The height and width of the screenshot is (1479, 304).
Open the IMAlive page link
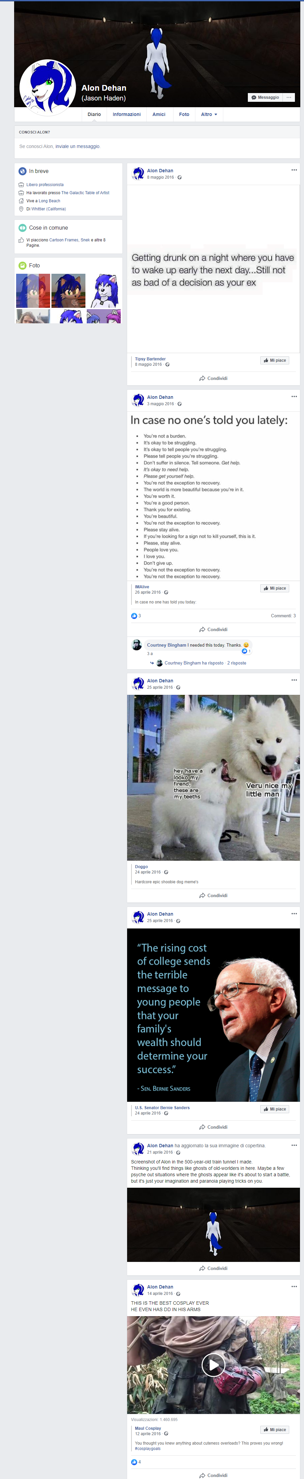coord(142,587)
